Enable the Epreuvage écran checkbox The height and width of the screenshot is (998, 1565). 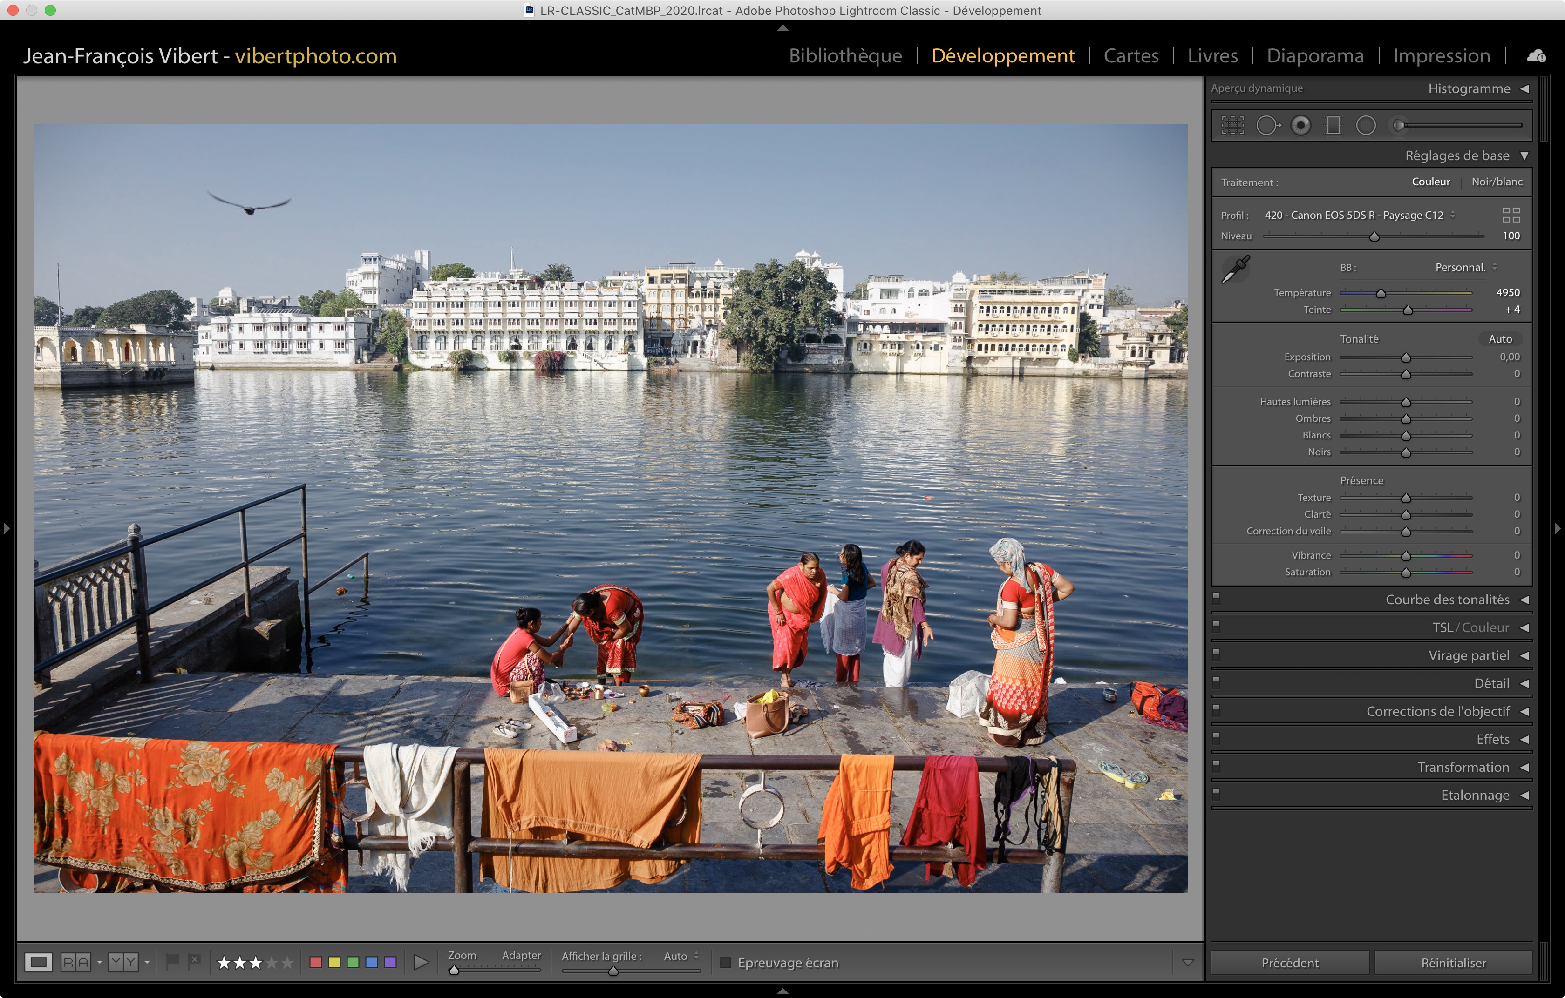726,962
